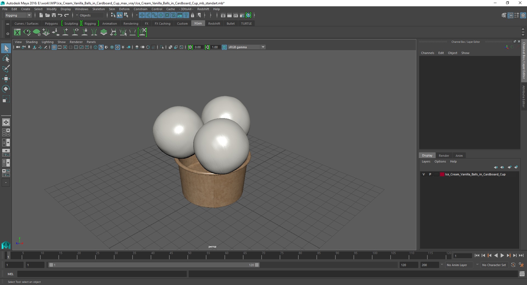The height and width of the screenshot is (285, 527).
Task: Toggle sRGB gamma view transform icon
Action: [x=224, y=47]
